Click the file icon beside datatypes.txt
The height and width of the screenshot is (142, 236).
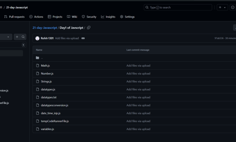tap(38, 97)
